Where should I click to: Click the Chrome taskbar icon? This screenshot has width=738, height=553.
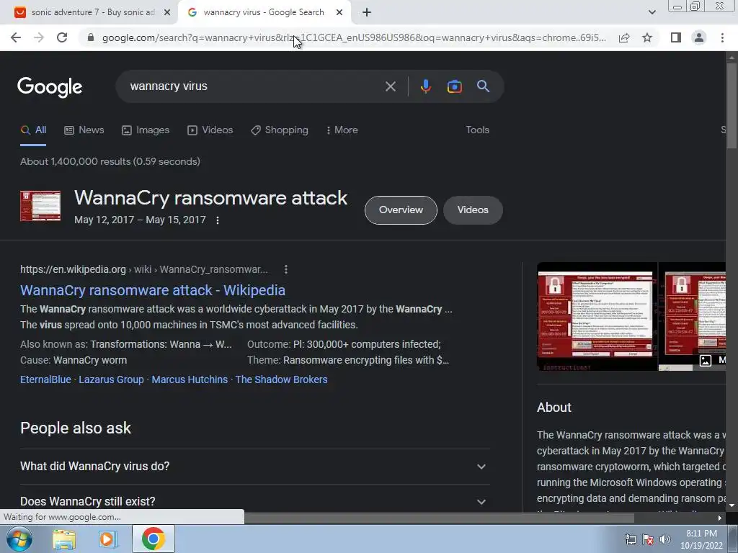point(153,539)
